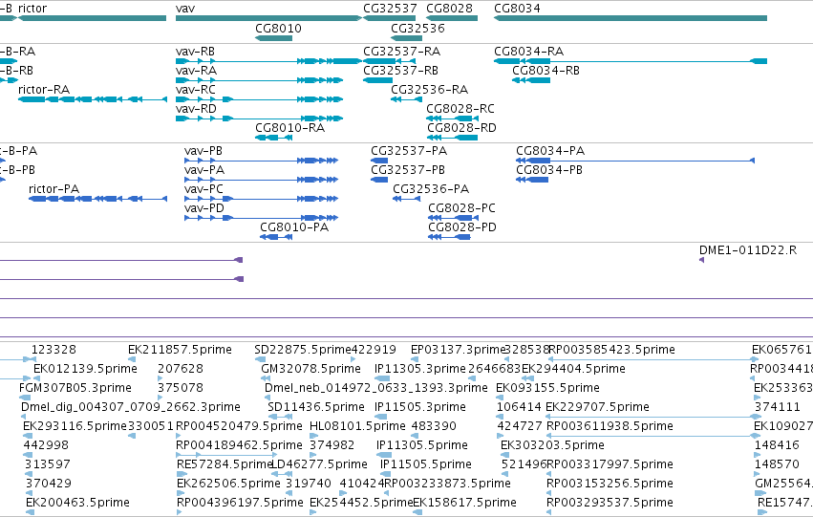Click protein vav-PB

tap(262, 161)
